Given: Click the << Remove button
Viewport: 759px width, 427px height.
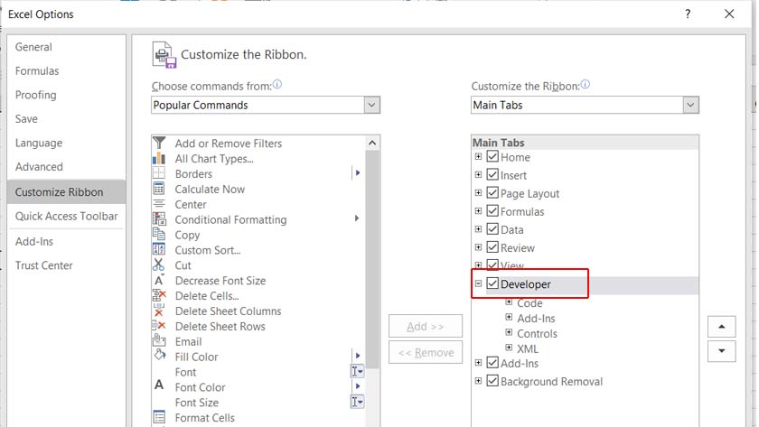Looking at the screenshot, I should (426, 353).
